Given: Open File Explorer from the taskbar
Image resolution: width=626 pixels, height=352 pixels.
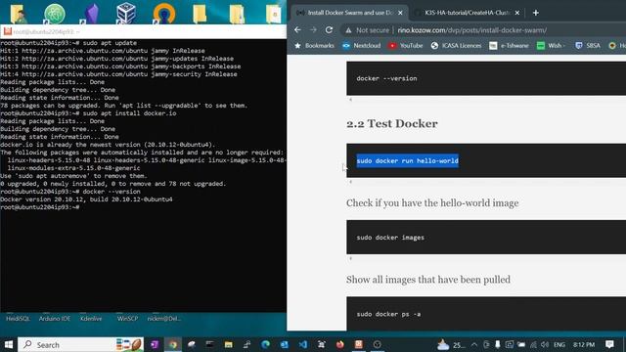Looking at the screenshot, I should pyautogui.click(x=228, y=344).
